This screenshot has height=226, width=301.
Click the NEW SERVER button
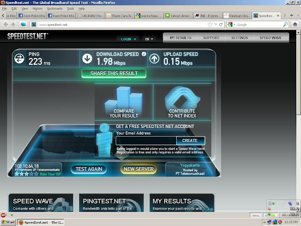(139, 169)
